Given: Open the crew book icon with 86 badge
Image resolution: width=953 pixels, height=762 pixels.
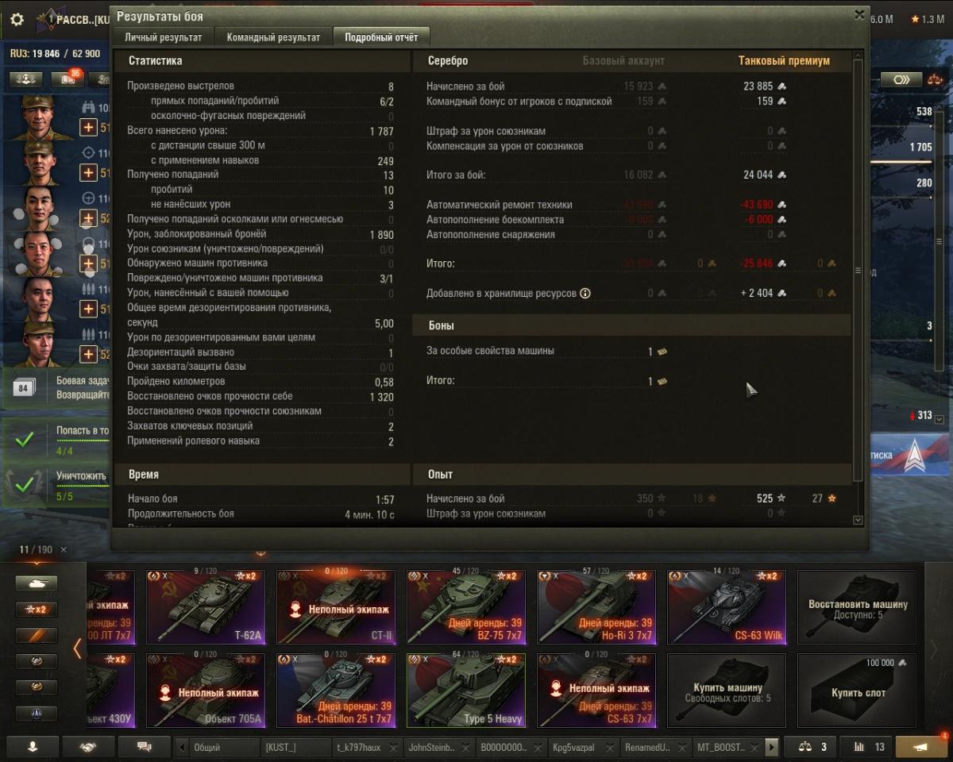Looking at the screenshot, I should (x=68, y=79).
